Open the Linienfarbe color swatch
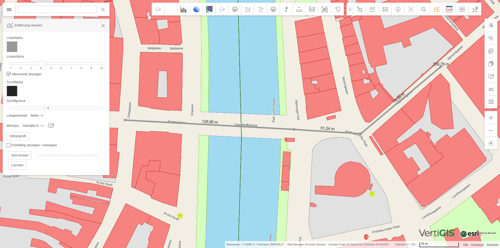This screenshot has height=248, width=500. (12, 46)
